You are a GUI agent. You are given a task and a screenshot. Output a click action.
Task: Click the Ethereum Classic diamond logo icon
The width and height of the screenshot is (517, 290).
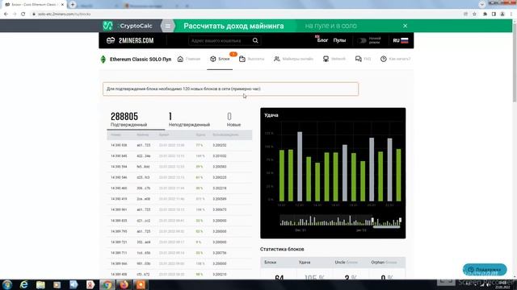tap(103, 59)
